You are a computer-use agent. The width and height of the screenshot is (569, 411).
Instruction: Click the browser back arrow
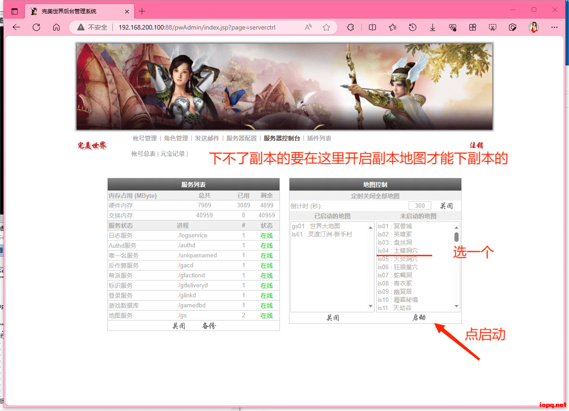(16, 27)
